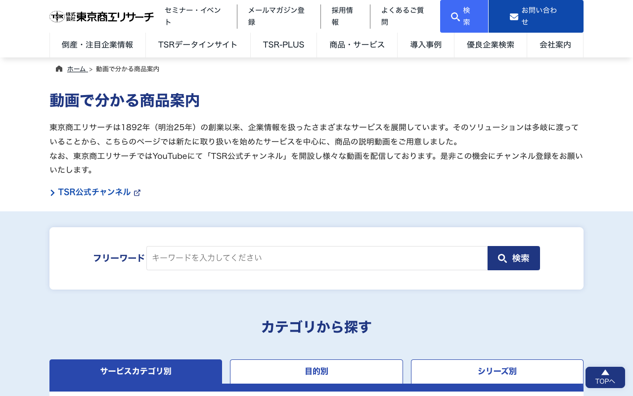Screen dimensions: 633x396
Task: Click the up-arrow icon above TOPへ
Action: [605, 372]
